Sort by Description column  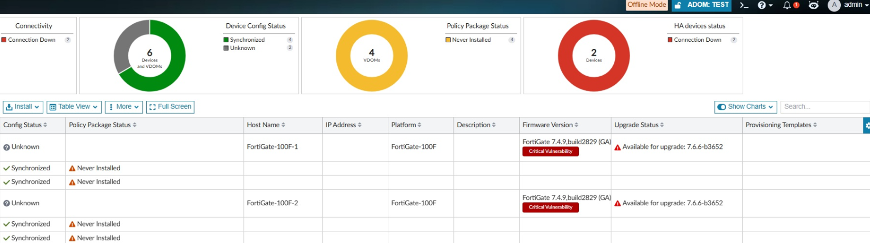(x=476, y=125)
